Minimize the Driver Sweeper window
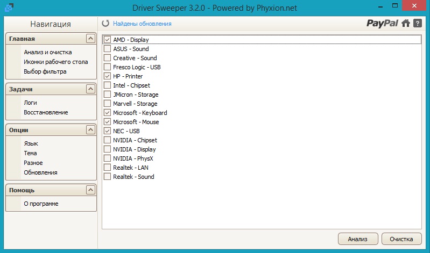Image resolution: width=430 pixels, height=253 pixels. (x=380, y=6)
